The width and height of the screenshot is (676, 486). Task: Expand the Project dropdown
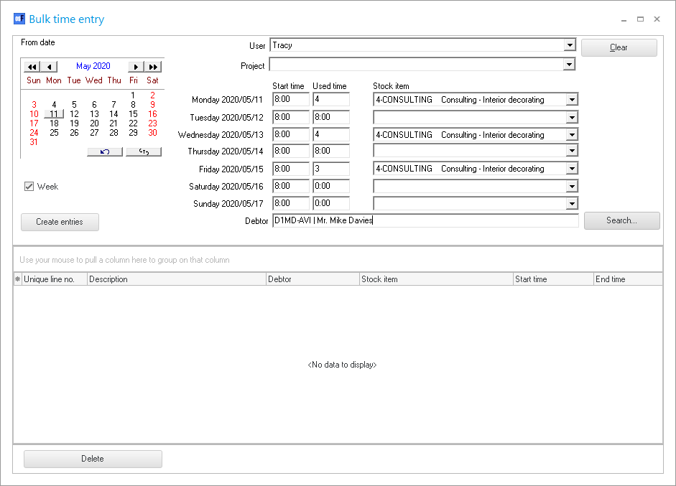coord(570,65)
